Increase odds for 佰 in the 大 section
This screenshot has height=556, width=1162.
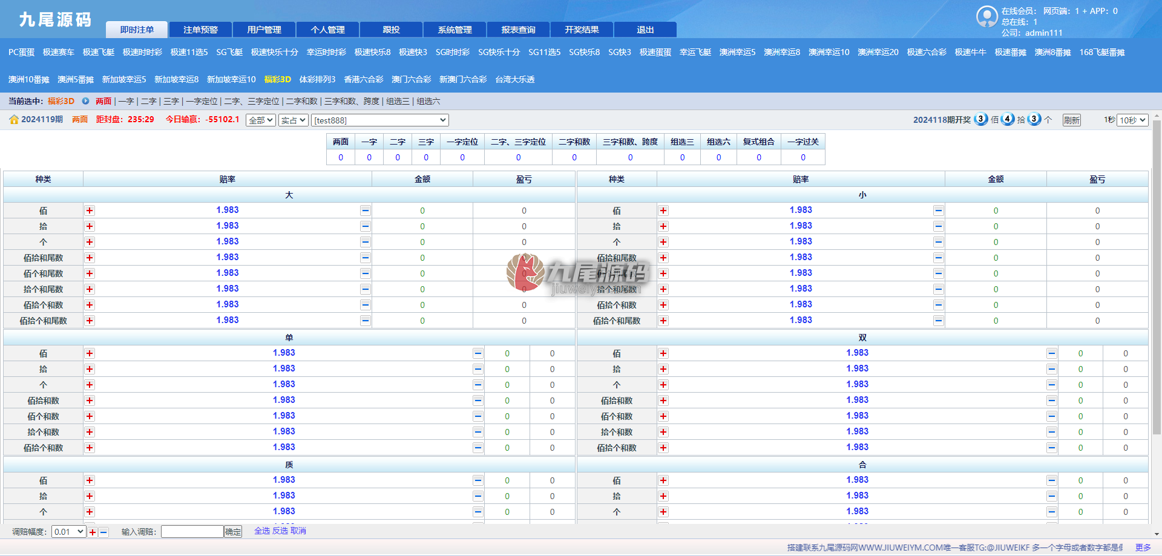click(90, 211)
